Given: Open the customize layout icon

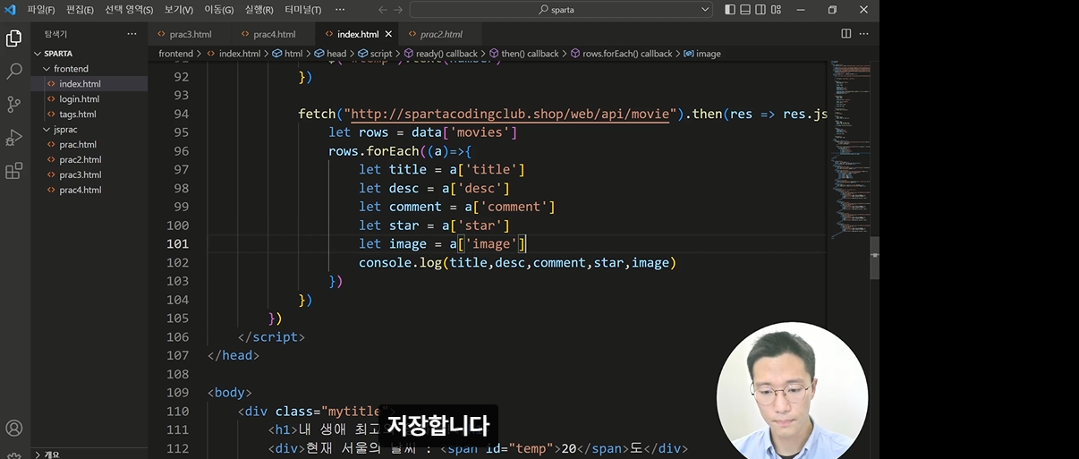Looking at the screenshot, I should [776, 10].
